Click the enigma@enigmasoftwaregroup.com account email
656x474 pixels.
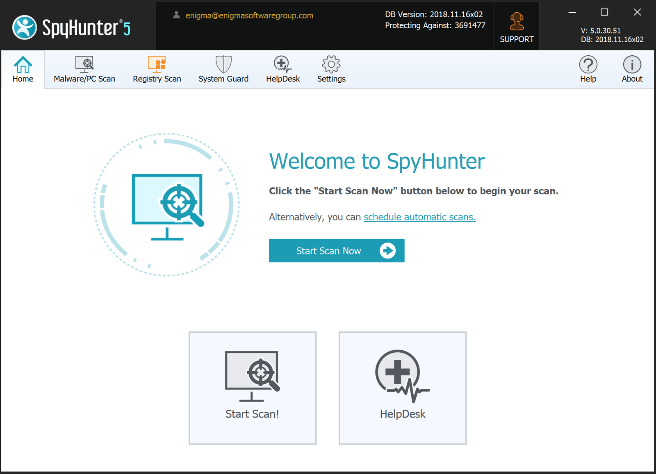point(249,16)
